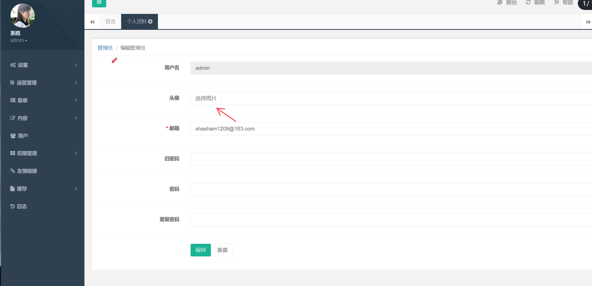Image resolution: width=592 pixels, height=286 pixels.
Task: Click the 选择图片 button
Action: pyautogui.click(x=206, y=99)
